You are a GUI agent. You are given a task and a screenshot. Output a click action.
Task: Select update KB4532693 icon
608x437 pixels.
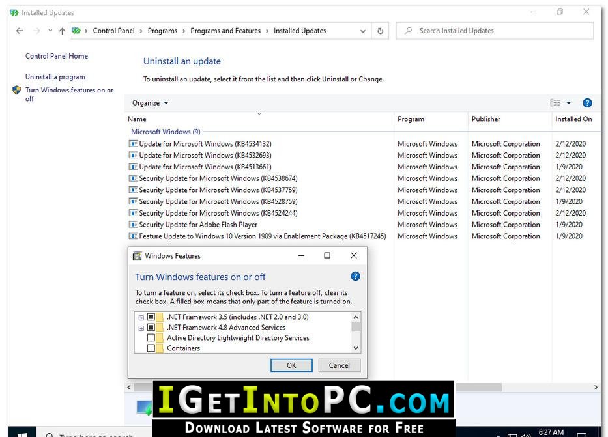pyautogui.click(x=134, y=156)
